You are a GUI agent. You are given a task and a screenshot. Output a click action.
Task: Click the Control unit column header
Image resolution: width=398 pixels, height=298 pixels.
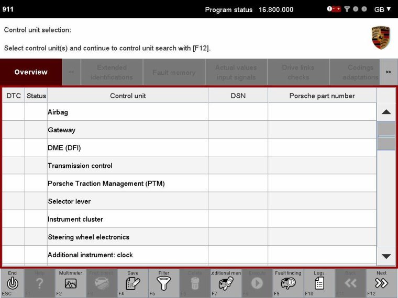(x=128, y=96)
